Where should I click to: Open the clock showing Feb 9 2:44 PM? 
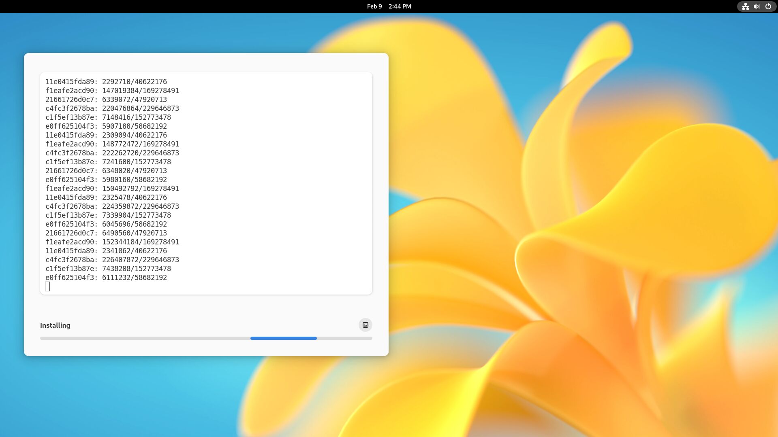389,6
